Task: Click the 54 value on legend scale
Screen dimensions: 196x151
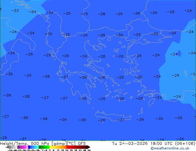Action: 89,150
